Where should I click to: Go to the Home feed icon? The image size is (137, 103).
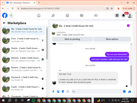tap(39, 15)
